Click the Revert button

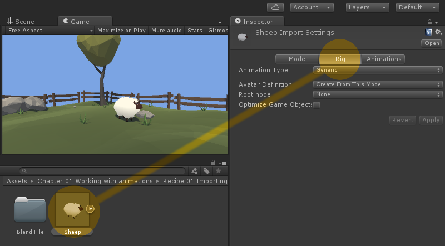click(x=403, y=120)
